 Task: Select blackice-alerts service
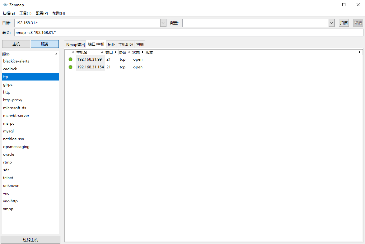point(30,61)
